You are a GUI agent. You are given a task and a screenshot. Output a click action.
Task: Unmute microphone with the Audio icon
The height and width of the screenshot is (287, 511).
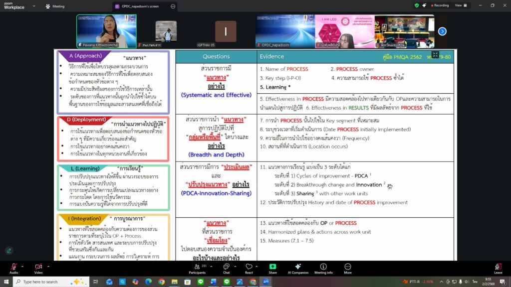(13, 267)
